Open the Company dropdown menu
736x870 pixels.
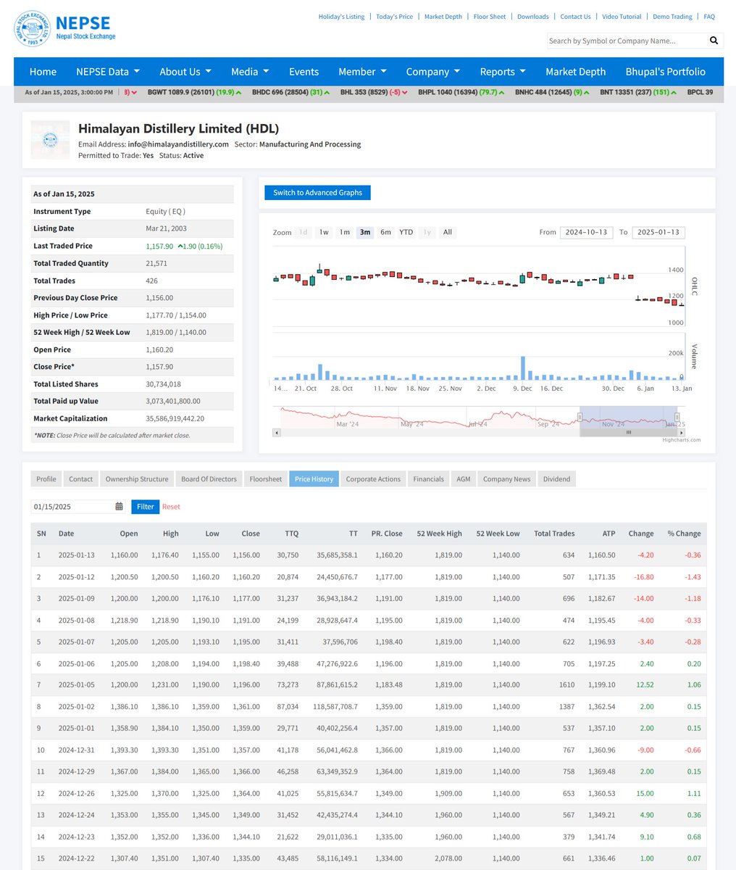click(x=432, y=71)
